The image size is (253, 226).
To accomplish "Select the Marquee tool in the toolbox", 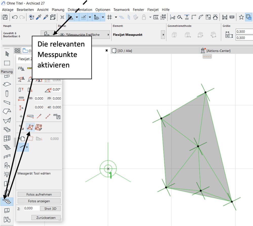I will point(7,63).
